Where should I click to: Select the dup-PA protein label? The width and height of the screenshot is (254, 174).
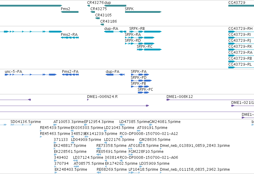tap(113, 72)
